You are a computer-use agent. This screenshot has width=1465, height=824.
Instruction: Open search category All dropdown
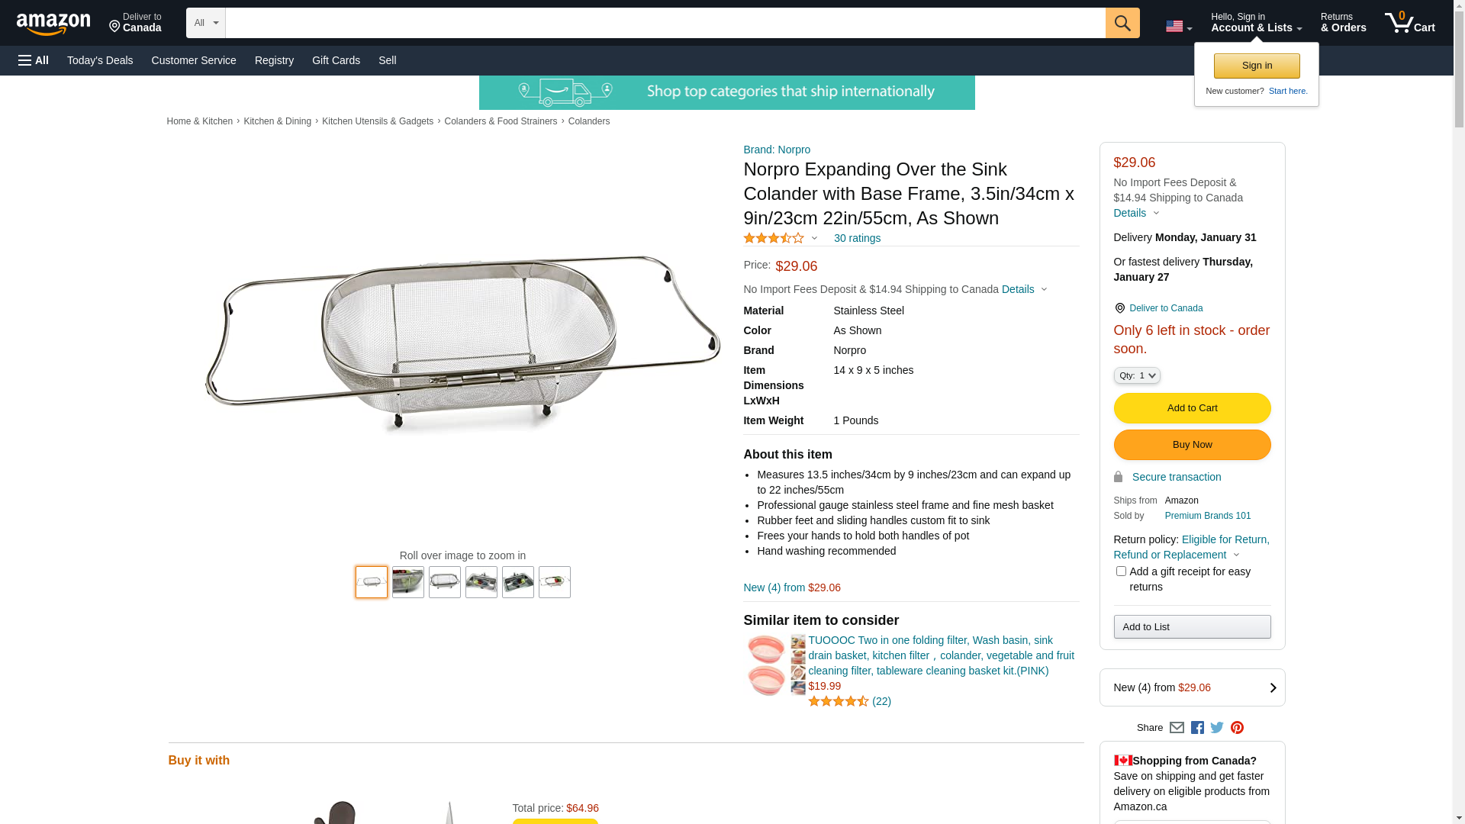click(x=205, y=23)
